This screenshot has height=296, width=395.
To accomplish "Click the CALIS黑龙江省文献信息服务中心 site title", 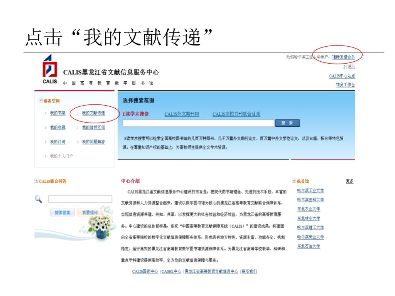I will 111,72.
